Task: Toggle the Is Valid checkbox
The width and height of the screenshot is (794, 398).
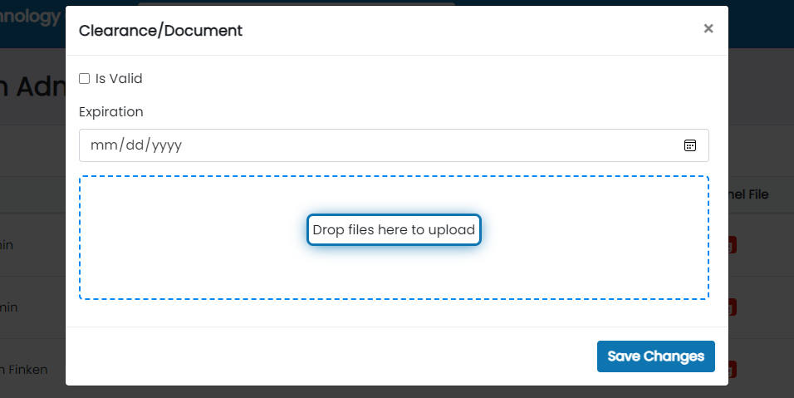Action: (84, 79)
